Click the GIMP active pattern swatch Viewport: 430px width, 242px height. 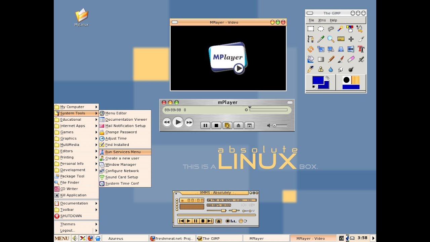pos(355,80)
